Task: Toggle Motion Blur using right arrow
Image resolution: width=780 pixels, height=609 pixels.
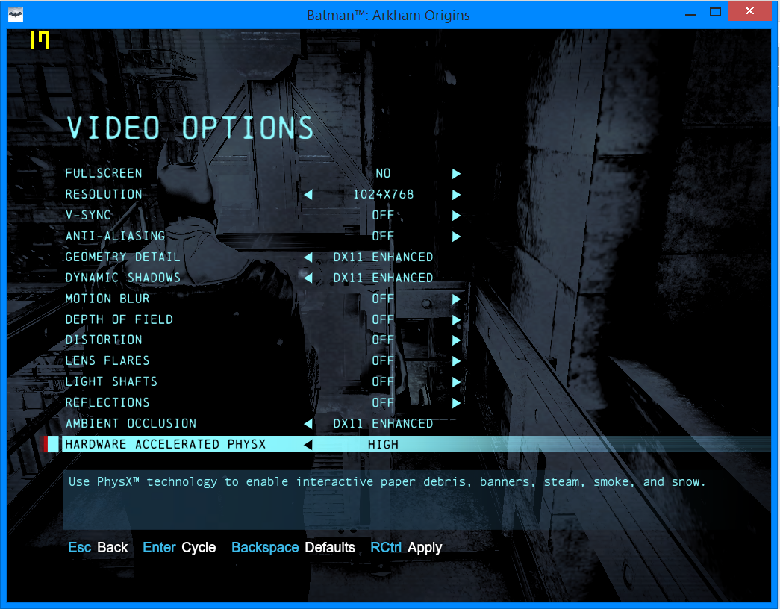Action: pos(456,299)
